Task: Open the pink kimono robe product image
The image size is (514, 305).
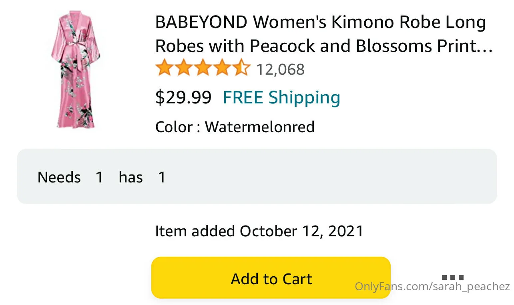Action: click(x=76, y=70)
